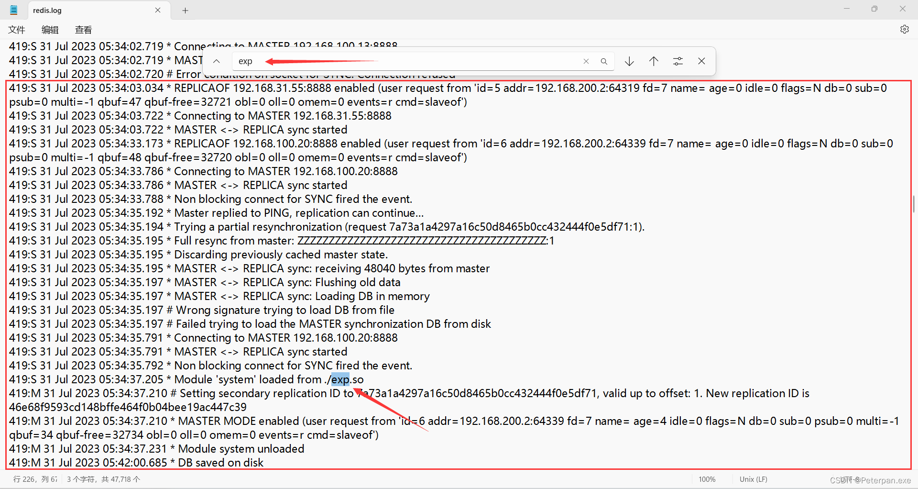The width and height of the screenshot is (918, 489).
Task: Click 'Loading DB in memory' log line
Action: pyautogui.click(x=219, y=296)
